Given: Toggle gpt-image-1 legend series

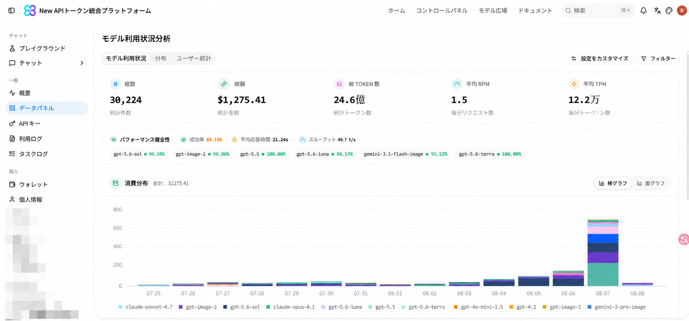Looking at the screenshot, I should [x=562, y=307].
